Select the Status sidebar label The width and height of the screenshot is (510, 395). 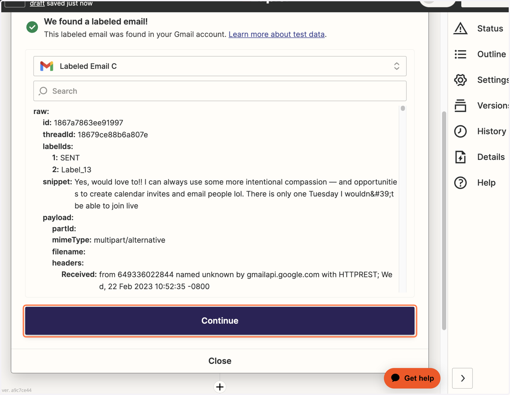tap(490, 28)
